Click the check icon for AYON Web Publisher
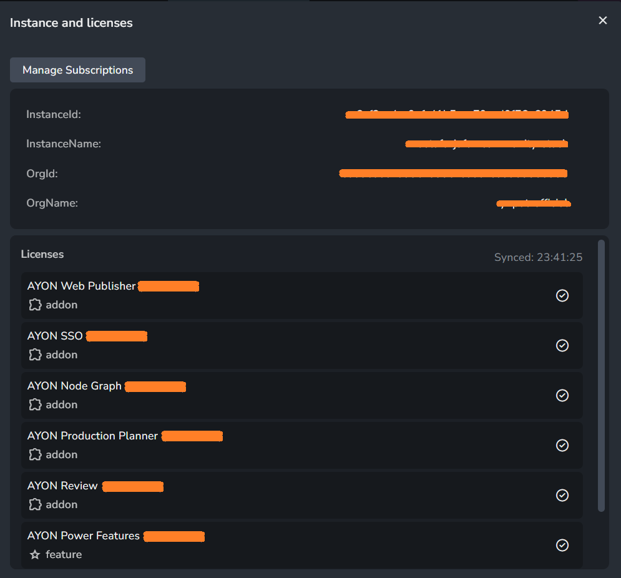 pos(562,295)
